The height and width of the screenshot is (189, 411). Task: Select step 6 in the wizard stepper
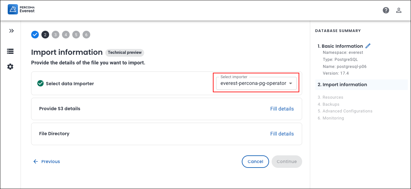[x=86, y=35]
